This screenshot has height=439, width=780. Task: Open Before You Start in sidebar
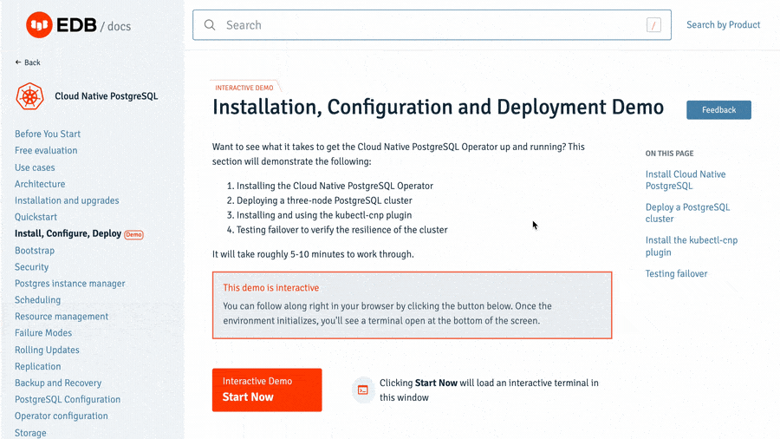click(x=48, y=134)
